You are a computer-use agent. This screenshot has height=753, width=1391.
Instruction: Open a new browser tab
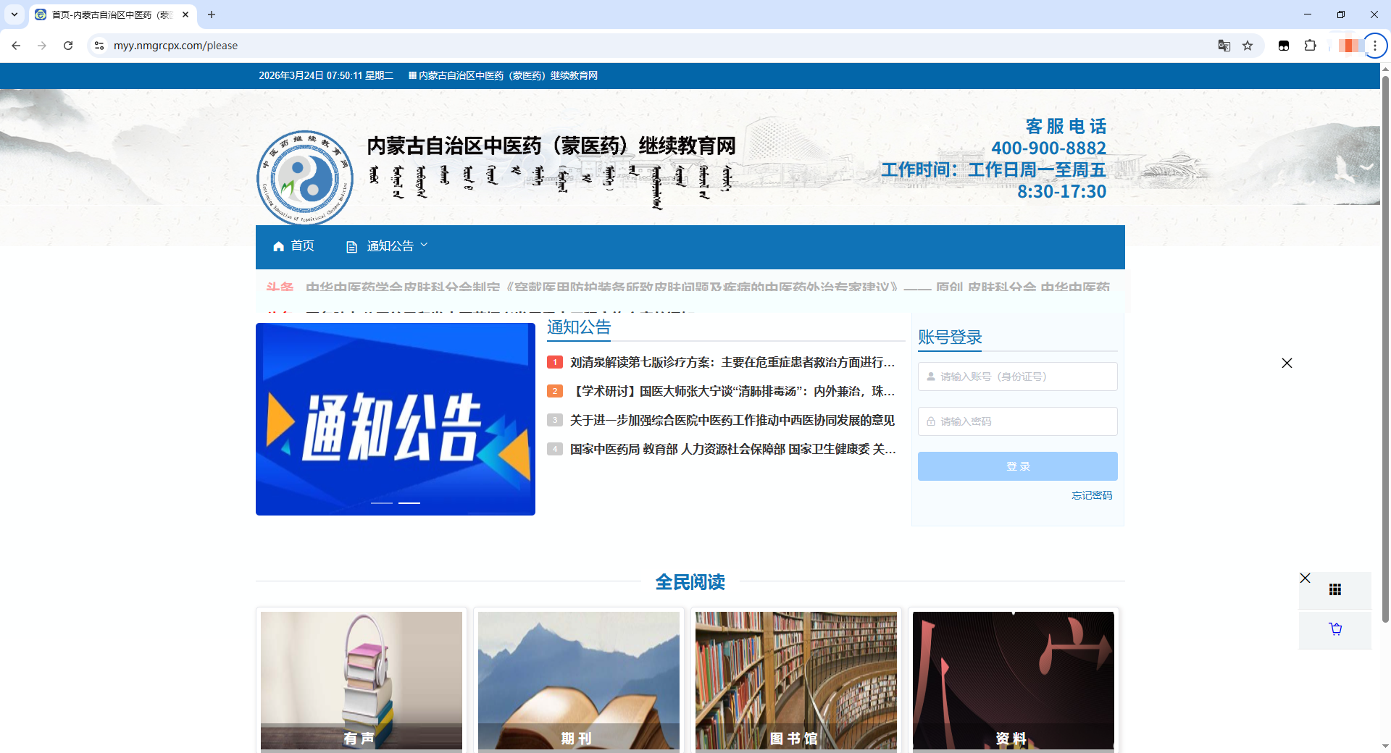coord(212,14)
